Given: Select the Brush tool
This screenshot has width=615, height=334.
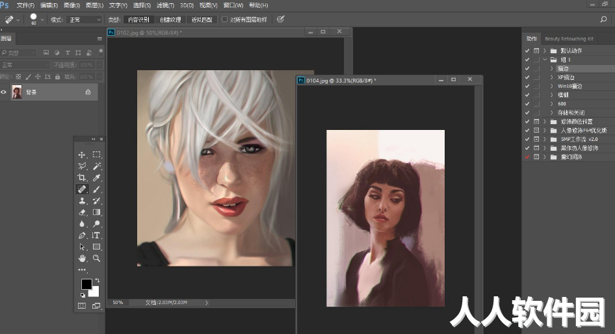Looking at the screenshot, I should point(96,189).
